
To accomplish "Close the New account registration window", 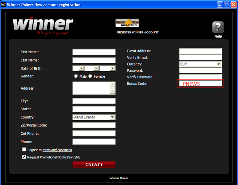I will coord(234,4).
